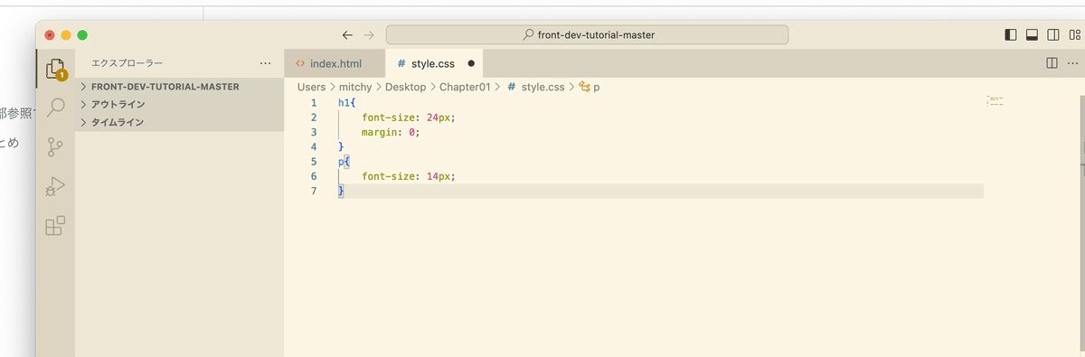Screen dimensions: 1085x357
Task: Click line number 1 in the gutter
Action: (x=313, y=102)
